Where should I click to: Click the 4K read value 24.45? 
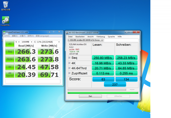[26, 67]
